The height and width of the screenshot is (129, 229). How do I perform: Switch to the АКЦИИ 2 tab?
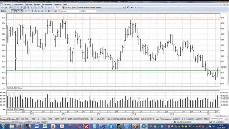coord(199,119)
